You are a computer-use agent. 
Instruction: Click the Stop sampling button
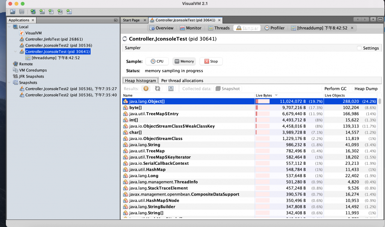tap(211, 61)
